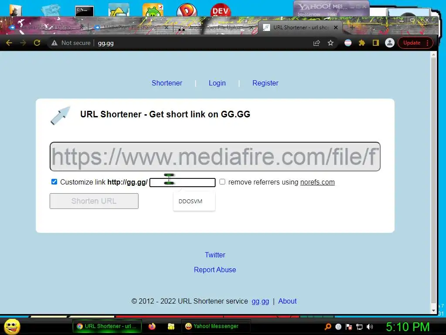Screen dimensions: 446x335
Task: Click the 5:10 PM clock
Action: point(407,327)
